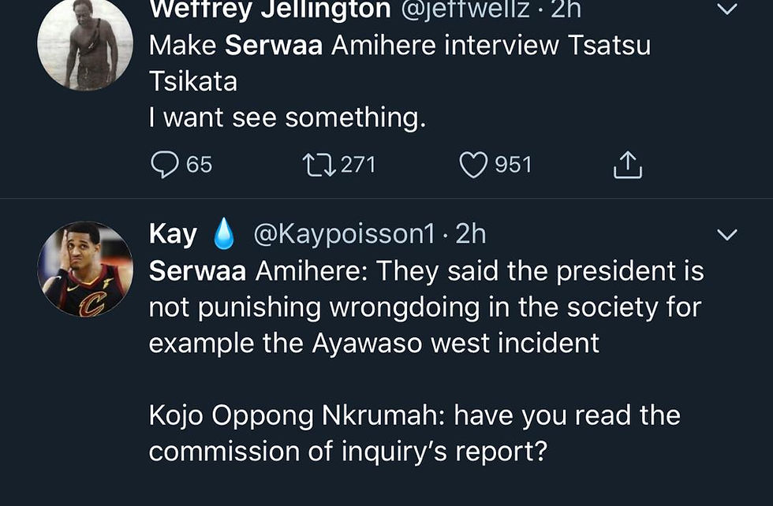Tap the share icon on first tweet
Viewport: 773px width, 506px height.
[627, 165]
